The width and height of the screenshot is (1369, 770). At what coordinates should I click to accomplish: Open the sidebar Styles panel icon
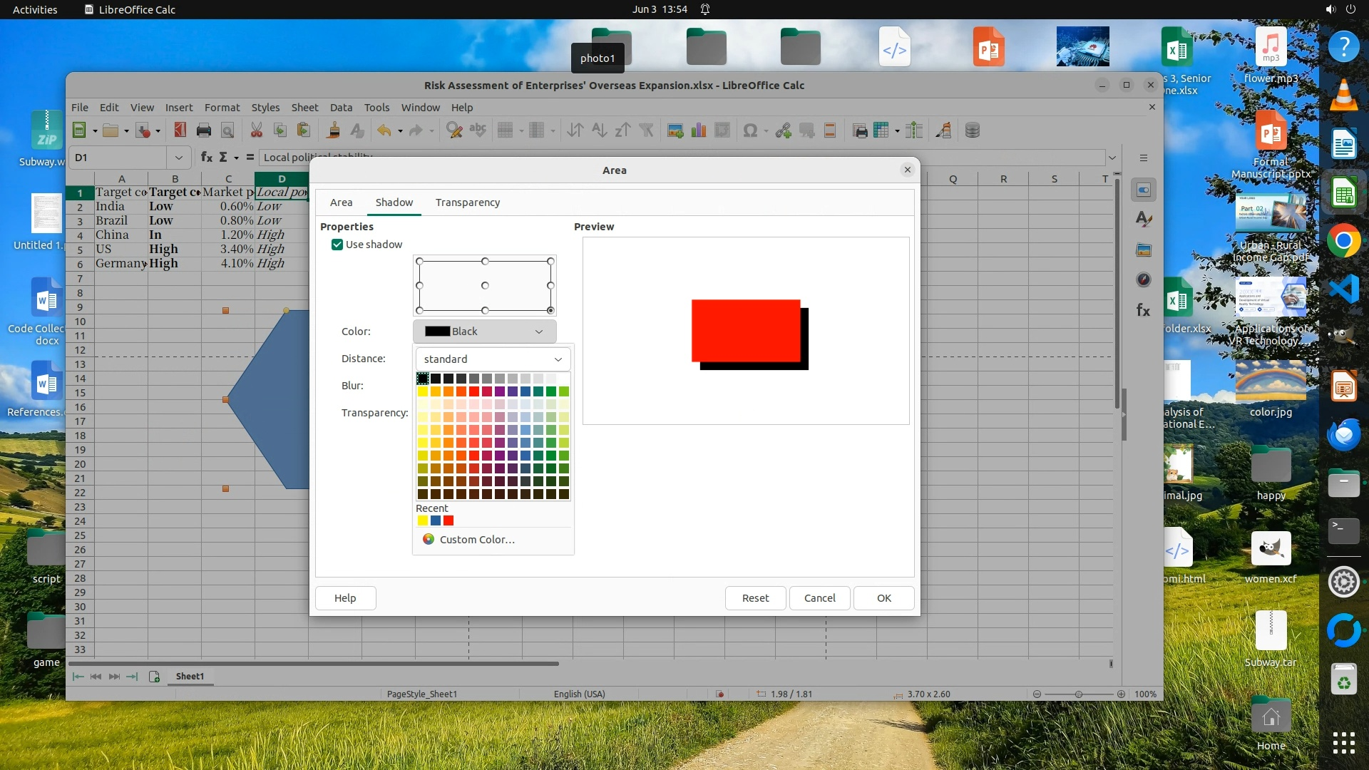coord(1144,220)
